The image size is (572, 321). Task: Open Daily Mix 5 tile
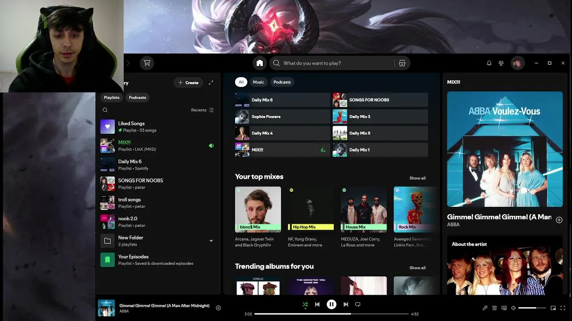click(x=380, y=133)
